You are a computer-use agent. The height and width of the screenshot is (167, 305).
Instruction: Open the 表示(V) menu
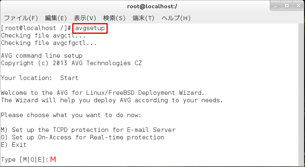(85, 18)
